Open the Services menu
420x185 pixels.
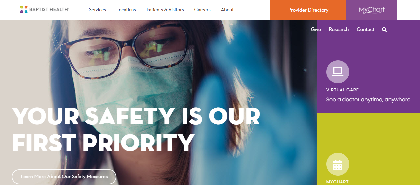coord(97,10)
